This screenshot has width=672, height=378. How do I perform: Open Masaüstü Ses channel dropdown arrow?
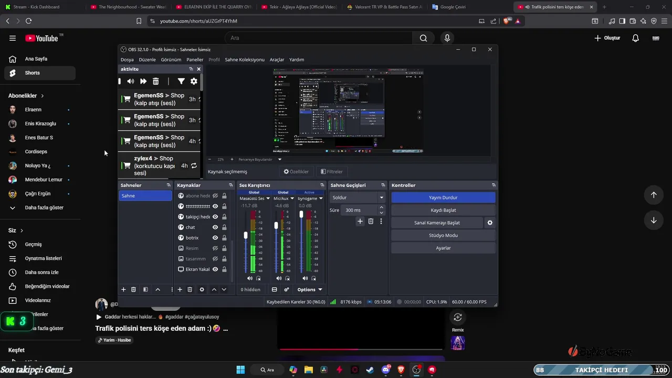coord(268,198)
